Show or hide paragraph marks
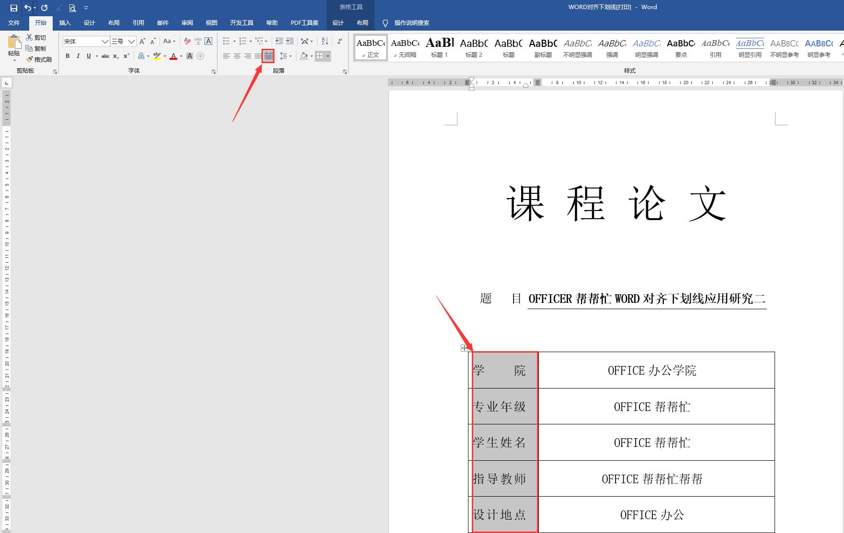Screen dimensions: 844x533 pyautogui.click(x=340, y=41)
